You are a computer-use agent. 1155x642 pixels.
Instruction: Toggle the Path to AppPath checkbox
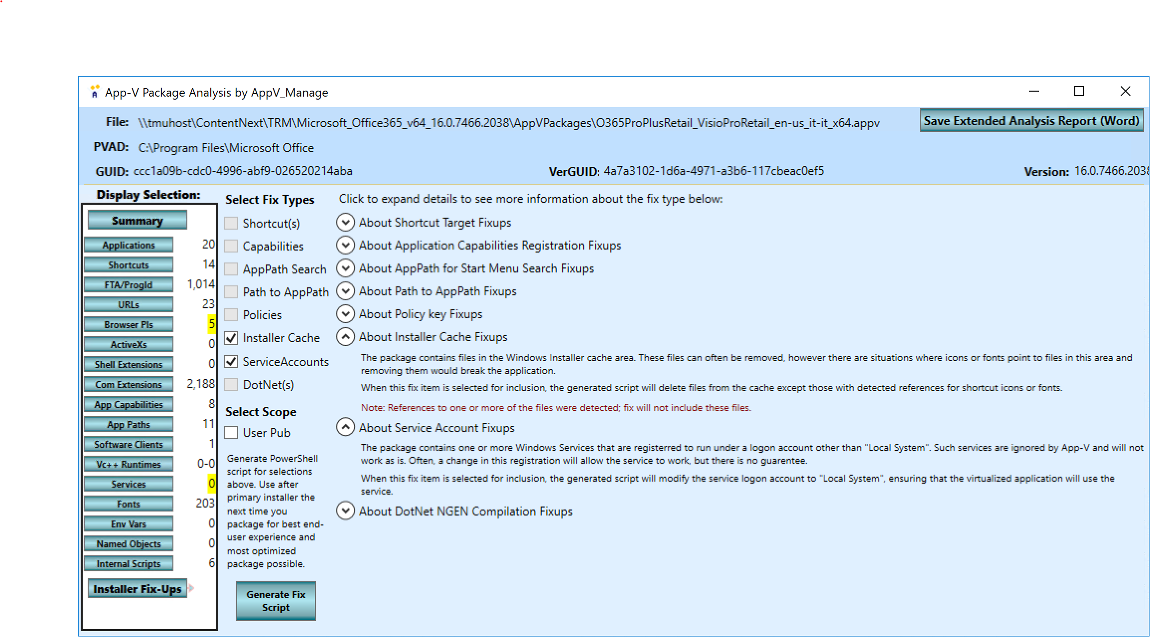tap(231, 292)
